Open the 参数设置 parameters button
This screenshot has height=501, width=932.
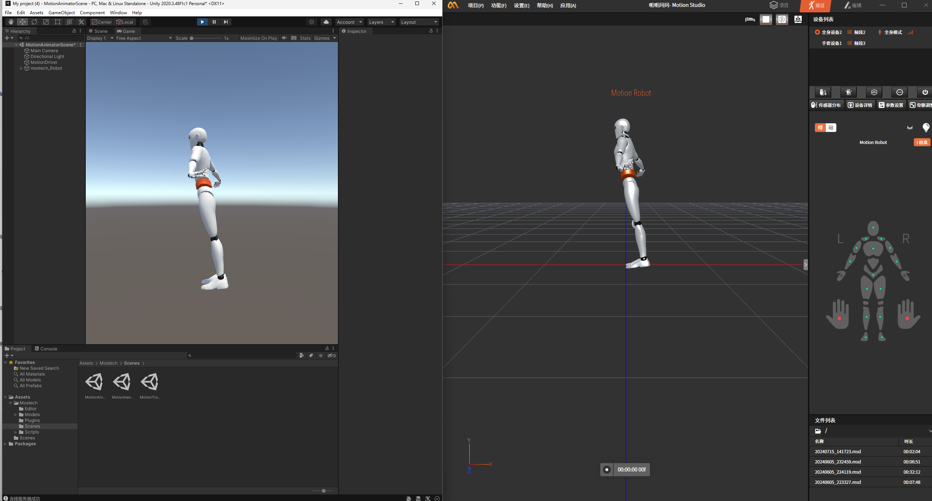click(x=891, y=105)
